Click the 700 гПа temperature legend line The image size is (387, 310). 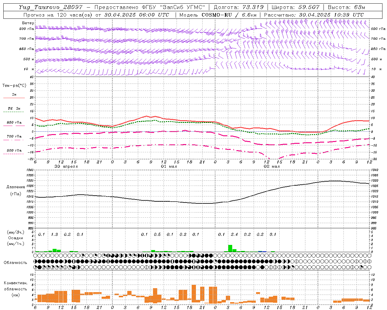coord(14,140)
